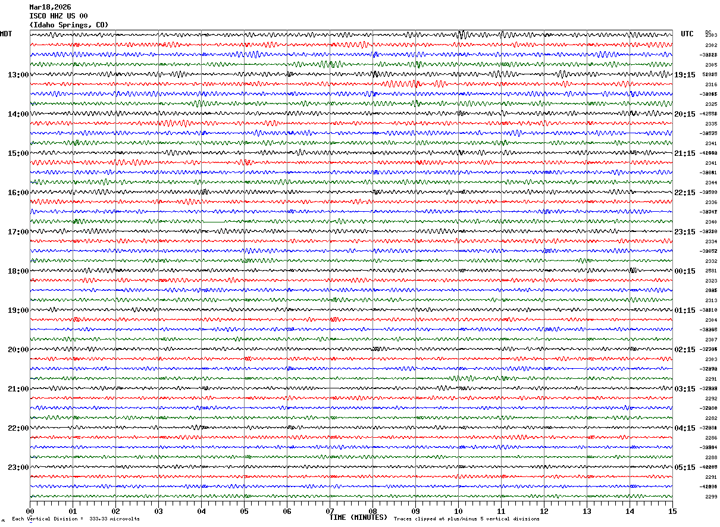The height and width of the screenshot is (527, 720).
Task: Click the 20:00 MDT row label
Action: click(x=18, y=350)
